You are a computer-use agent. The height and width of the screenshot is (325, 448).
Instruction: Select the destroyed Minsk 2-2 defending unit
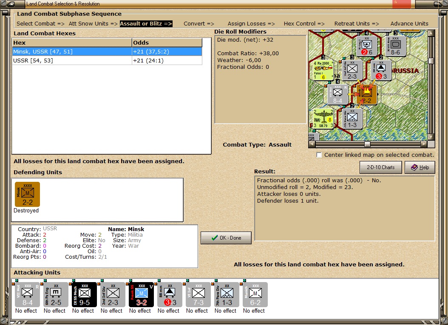[x=28, y=194]
